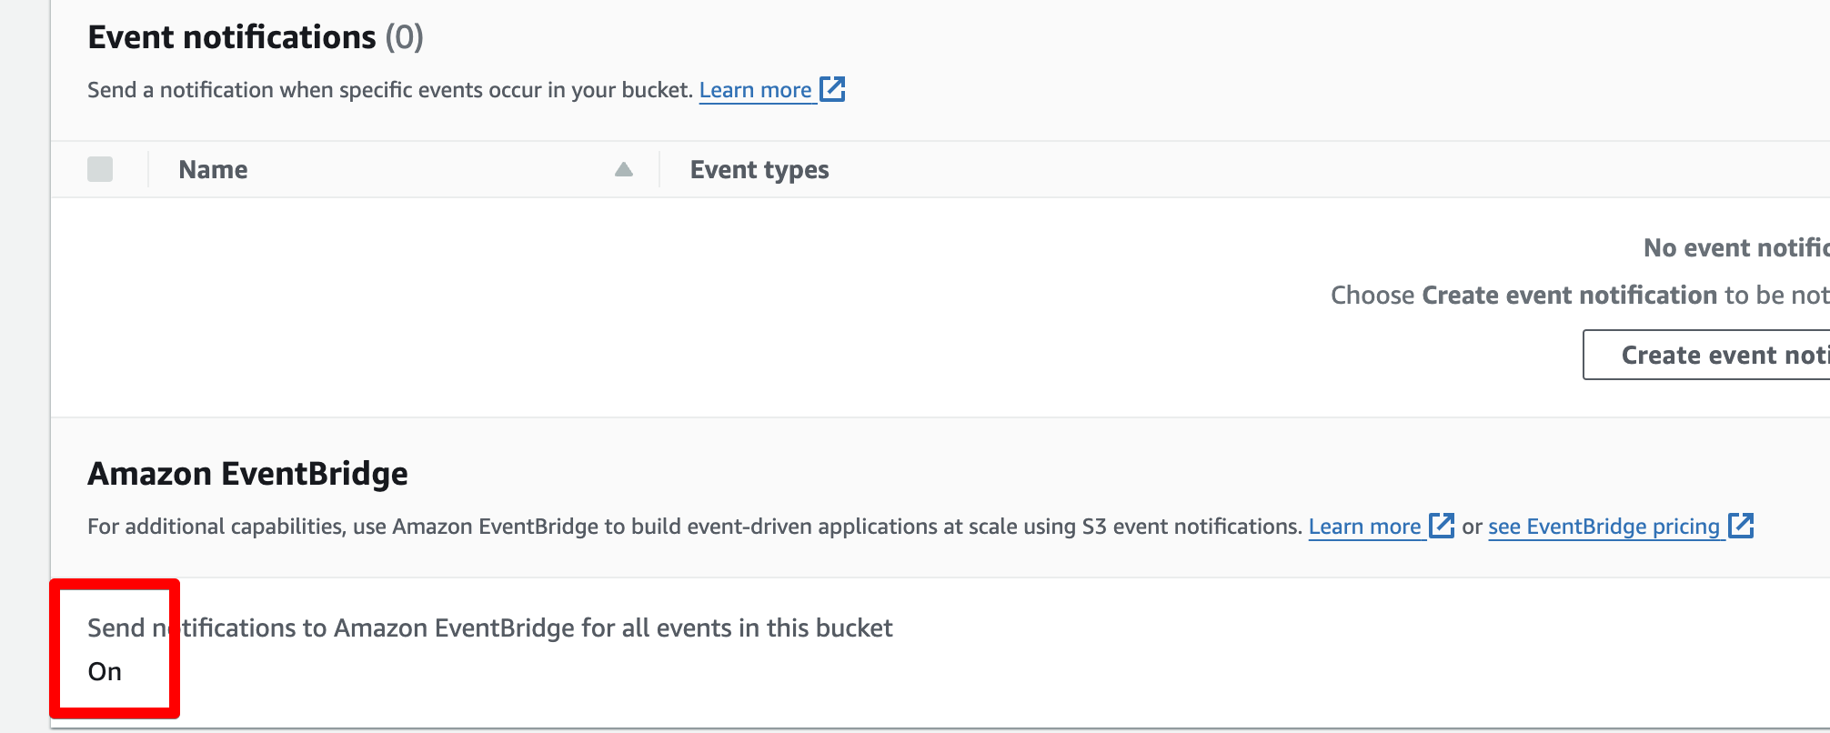
Task: Click the On status value
Action: pos(105,671)
